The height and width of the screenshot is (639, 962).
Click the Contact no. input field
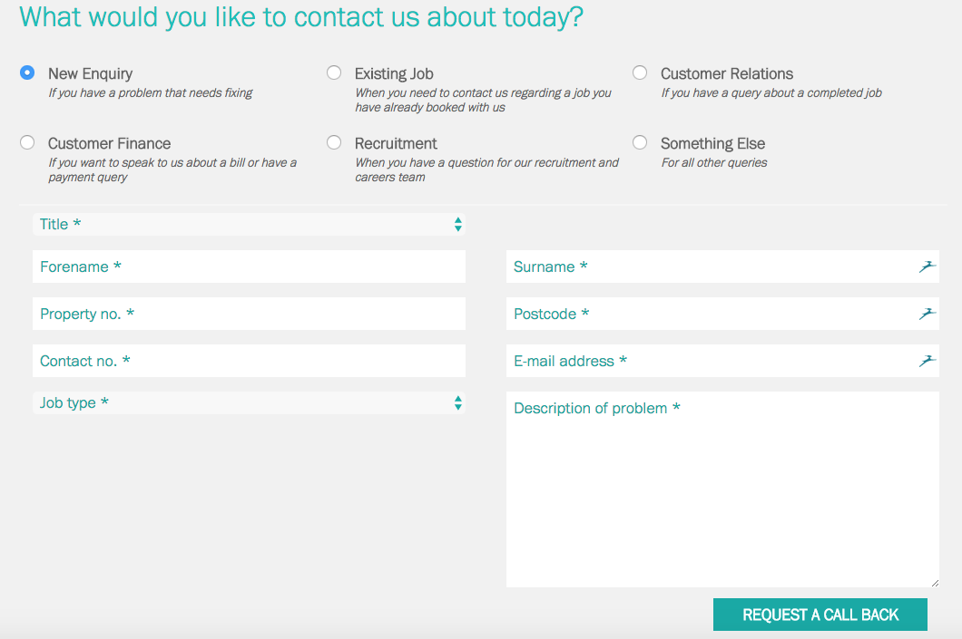pyautogui.click(x=249, y=361)
